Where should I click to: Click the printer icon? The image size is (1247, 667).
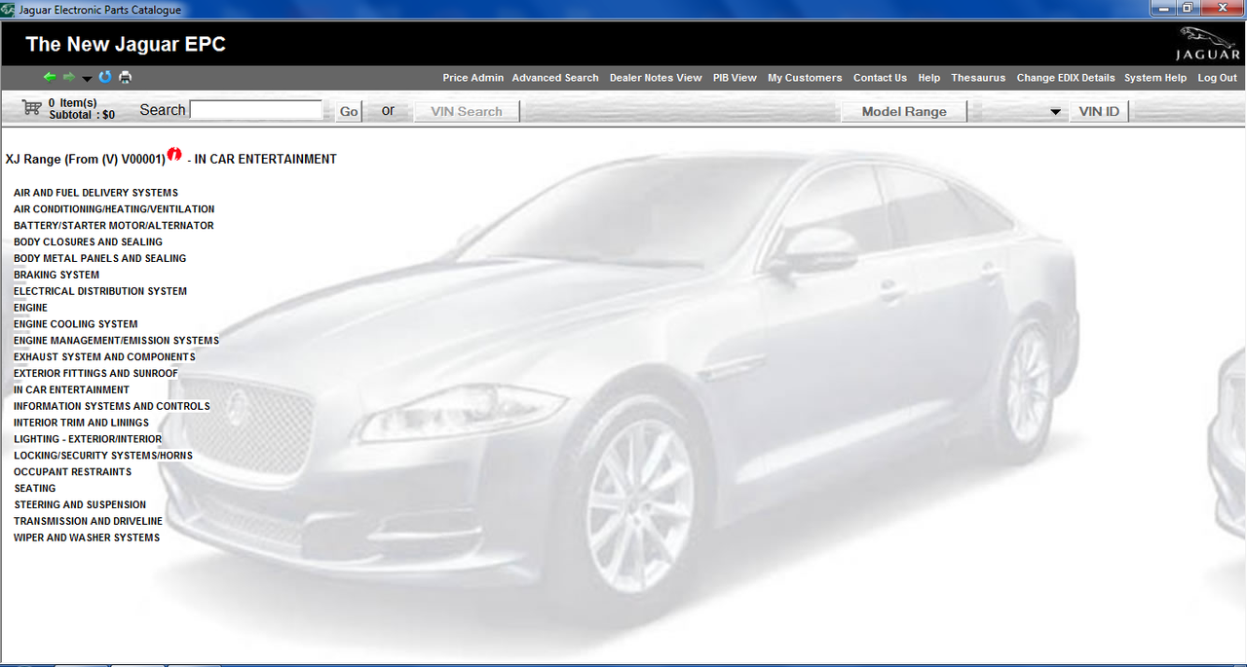[x=126, y=78]
